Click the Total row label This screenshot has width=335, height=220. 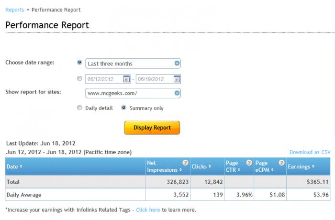13,182
